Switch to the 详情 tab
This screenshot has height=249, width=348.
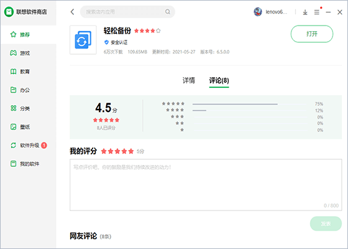coord(189,80)
